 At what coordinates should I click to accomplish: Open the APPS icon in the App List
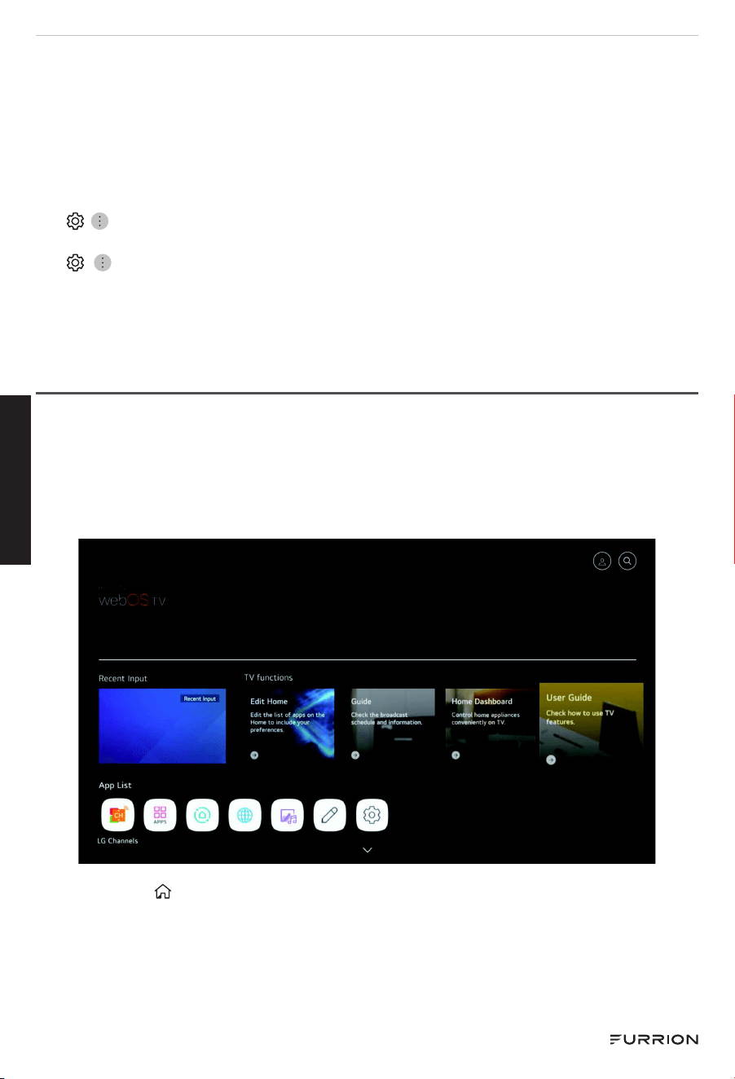tap(161, 815)
